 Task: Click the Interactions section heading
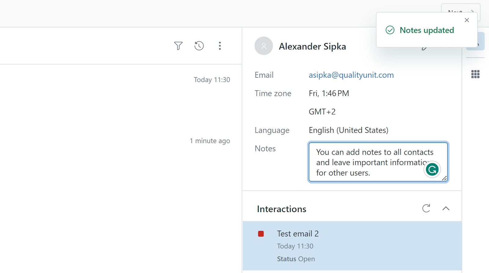[x=281, y=209]
